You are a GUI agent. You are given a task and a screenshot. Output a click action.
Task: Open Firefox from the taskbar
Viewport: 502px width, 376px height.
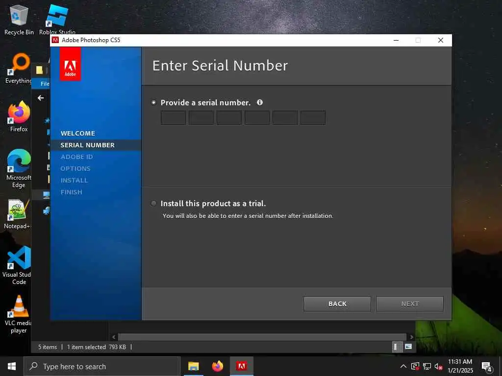tap(218, 366)
